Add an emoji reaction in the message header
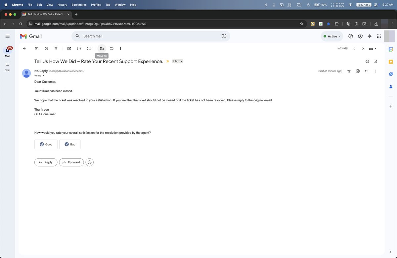The image size is (397, 258). [x=358, y=71]
